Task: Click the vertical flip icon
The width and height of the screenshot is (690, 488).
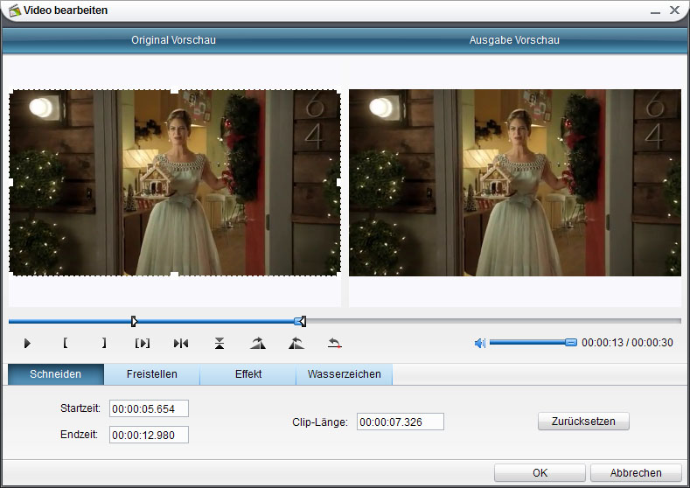Action: (220, 343)
